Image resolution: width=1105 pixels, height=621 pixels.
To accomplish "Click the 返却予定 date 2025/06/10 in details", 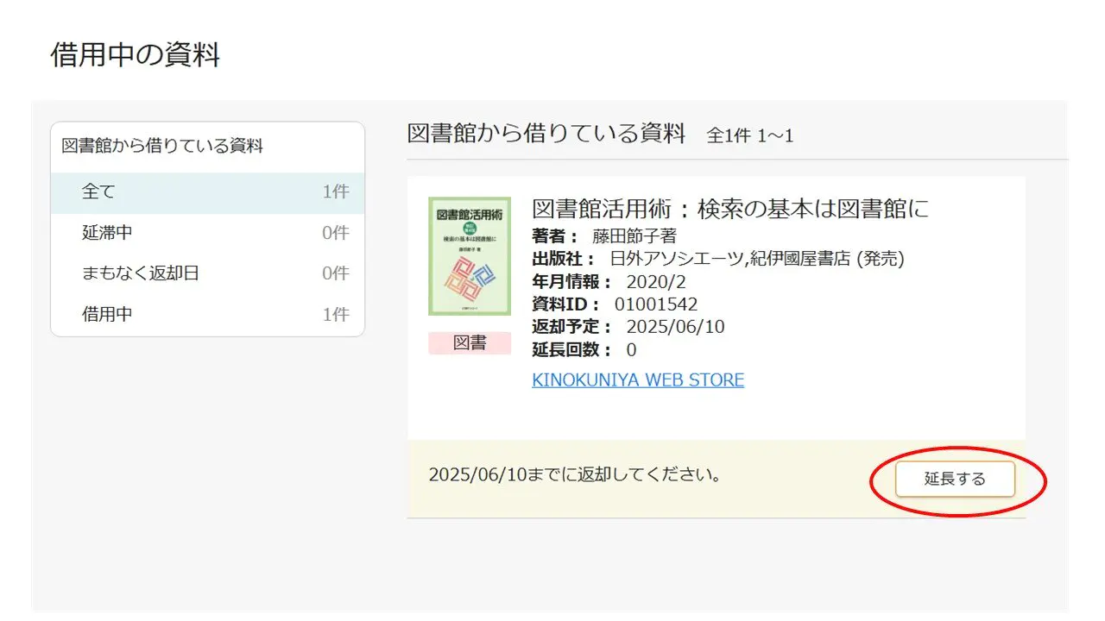I will click(675, 327).
